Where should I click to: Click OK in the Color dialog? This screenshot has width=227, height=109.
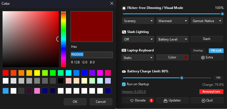[x=75, y=102]
